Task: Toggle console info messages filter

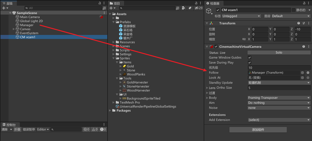Action: tap(103, 129)
